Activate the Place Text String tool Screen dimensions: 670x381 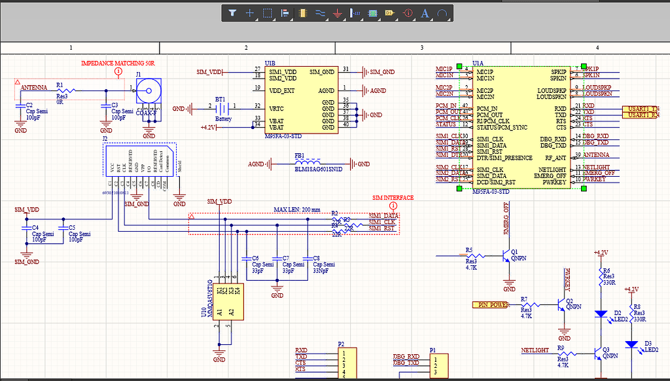[424, 12]
